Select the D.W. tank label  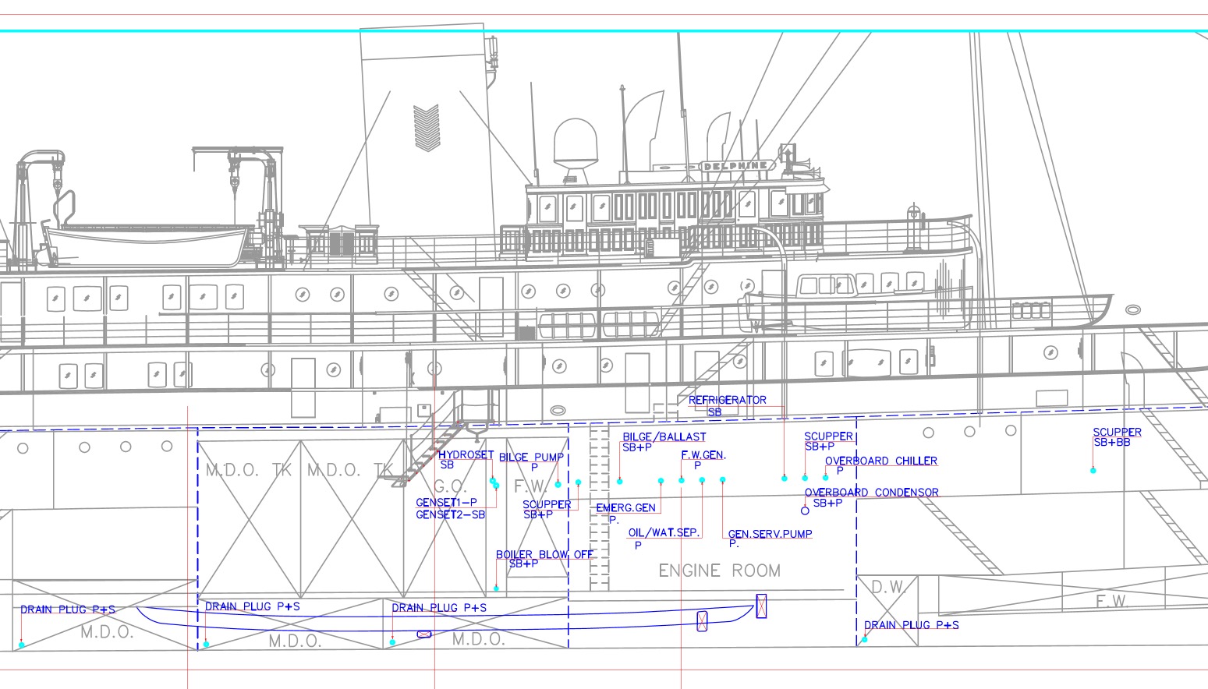(887, 588)
